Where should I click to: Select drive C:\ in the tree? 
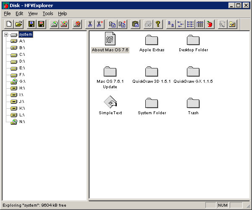click(x=22, y=55)
